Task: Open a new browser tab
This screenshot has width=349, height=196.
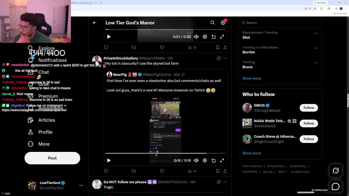Action: [x=101, y=3]
